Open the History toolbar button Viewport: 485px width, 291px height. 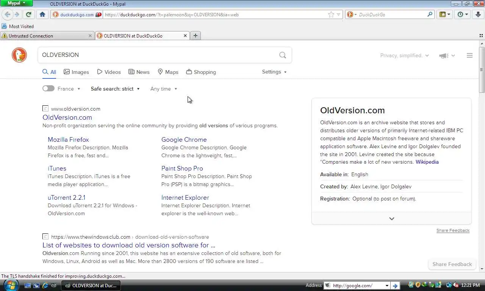click(463, 14)
